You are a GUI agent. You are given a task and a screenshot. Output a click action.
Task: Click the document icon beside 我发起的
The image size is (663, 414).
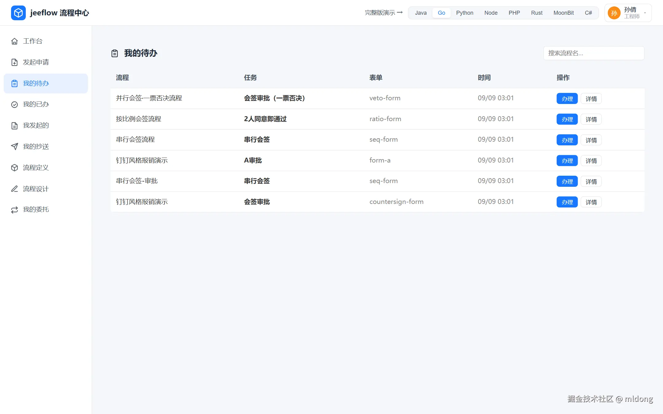pos(14,125)
